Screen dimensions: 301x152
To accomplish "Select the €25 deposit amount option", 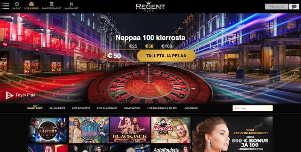I will (x=133, y=46).
